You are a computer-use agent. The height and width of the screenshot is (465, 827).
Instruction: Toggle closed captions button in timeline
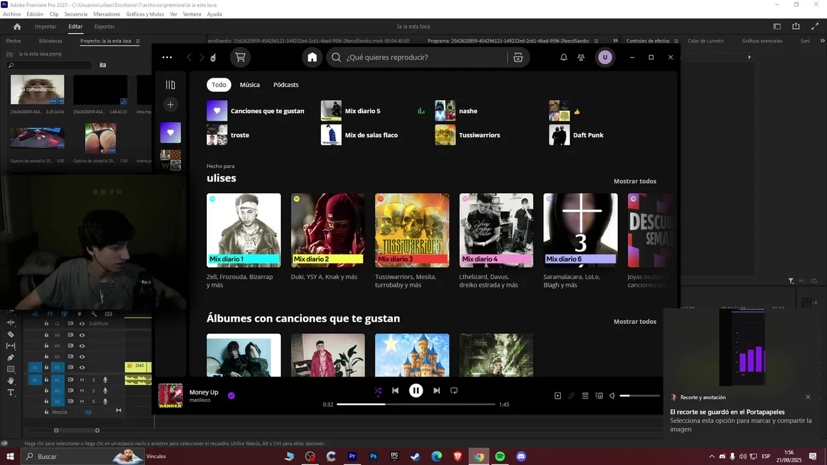[108, 314]
